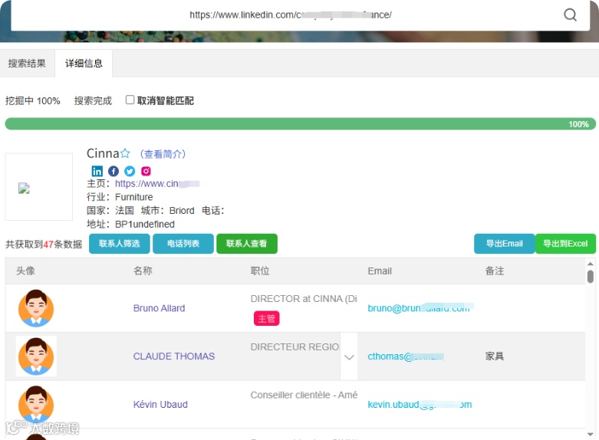The height and width of the screenshot is (440, 599).
Task: Open Cinna's Facebook page icon
Action: [114, 171]
